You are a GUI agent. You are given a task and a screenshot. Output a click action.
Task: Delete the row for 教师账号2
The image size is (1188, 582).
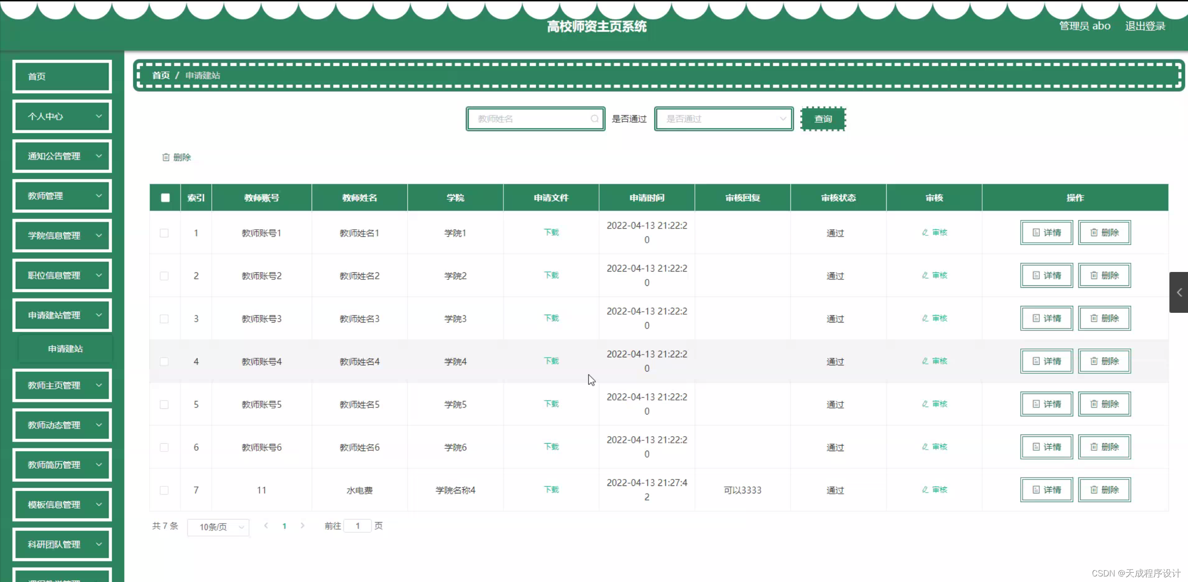click(x=1104, y=275)
